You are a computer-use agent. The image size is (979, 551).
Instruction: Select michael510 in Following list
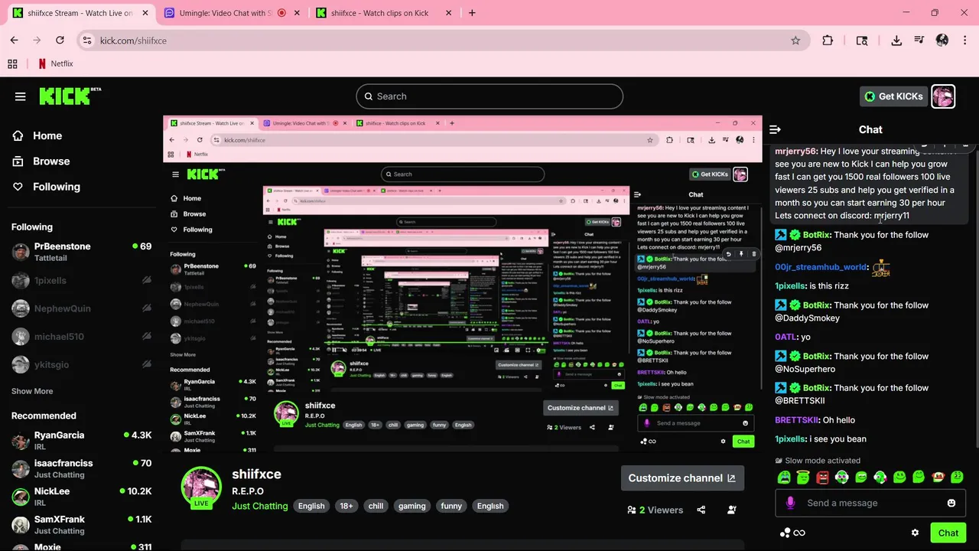click(81, 337)
